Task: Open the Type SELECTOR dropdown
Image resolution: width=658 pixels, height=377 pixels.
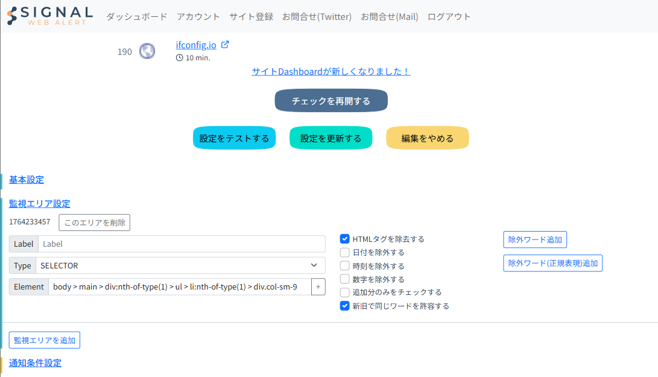Action: pos(180,265)
